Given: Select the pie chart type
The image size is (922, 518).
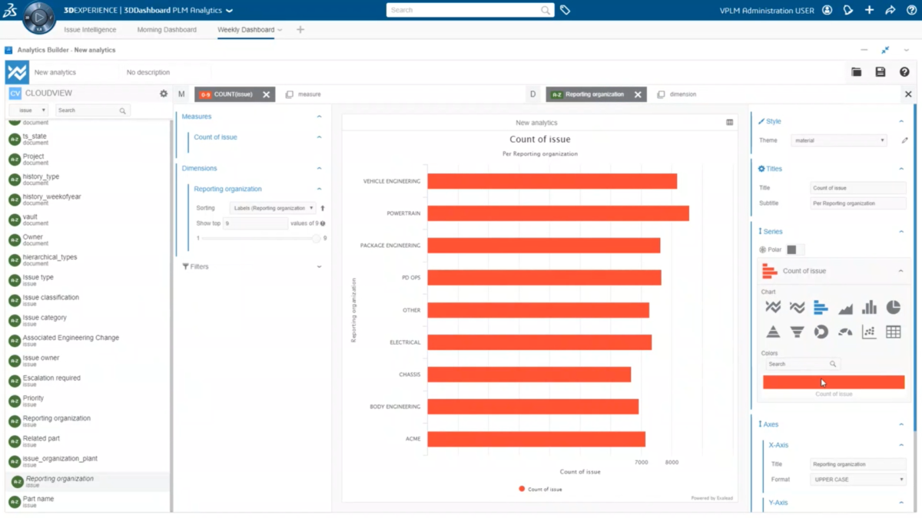Looking at the screenshot, I should 893,308.
